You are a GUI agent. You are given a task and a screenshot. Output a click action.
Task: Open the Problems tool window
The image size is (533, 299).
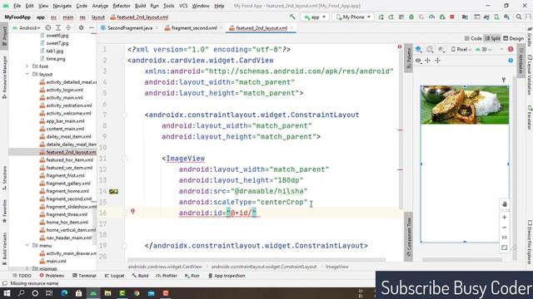point(52,276)
